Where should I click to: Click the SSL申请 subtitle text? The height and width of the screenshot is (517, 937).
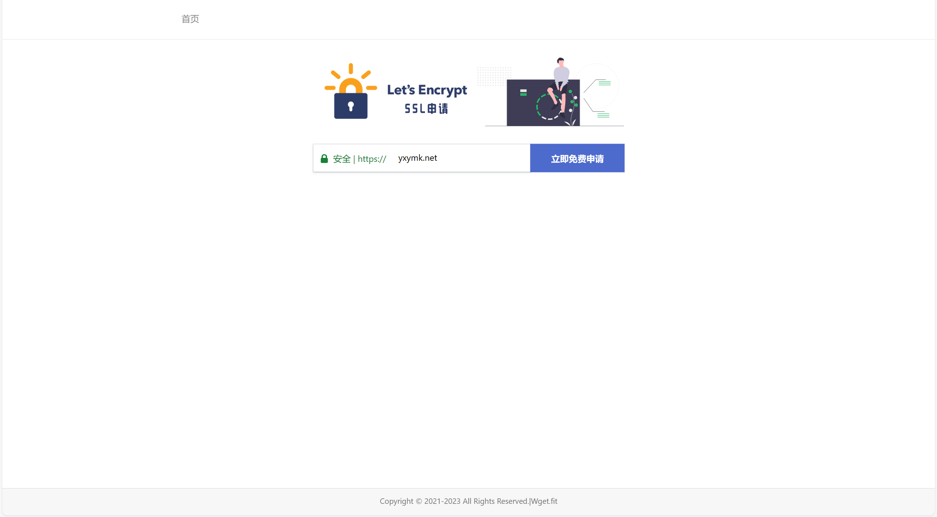tap(426, 109)
